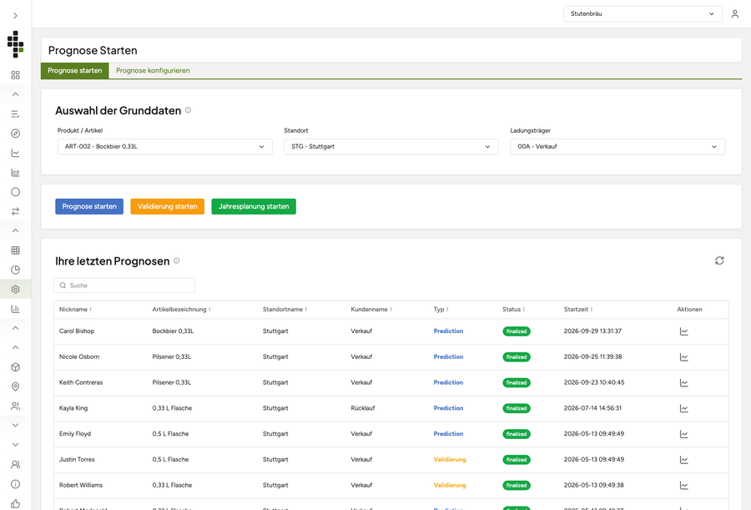Open the map pin icon in sidebar
The width and height of the screenshot is (751, 510).
[x=15, y=386]
